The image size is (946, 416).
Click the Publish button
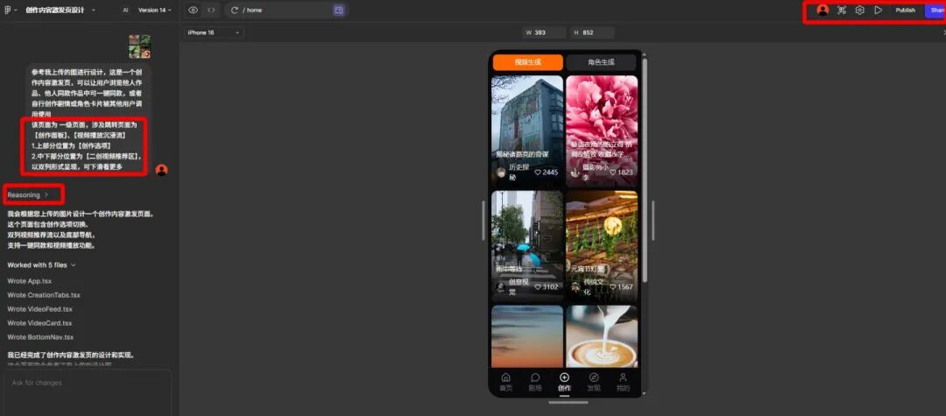pyautogui.click(x=905, y=11)
